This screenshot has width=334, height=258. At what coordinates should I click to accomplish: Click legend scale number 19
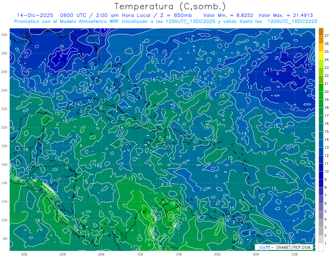click(x=326, y=100)
